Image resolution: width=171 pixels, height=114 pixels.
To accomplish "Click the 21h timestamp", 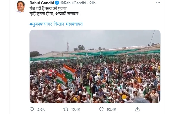I will pyautogui.click(x=93, y=3).
